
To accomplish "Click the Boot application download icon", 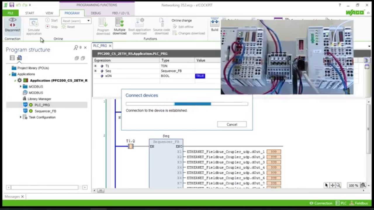I will 140,23.
